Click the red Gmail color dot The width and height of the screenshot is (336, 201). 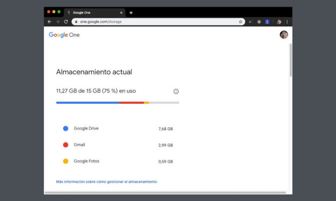(x=65, y=145)
